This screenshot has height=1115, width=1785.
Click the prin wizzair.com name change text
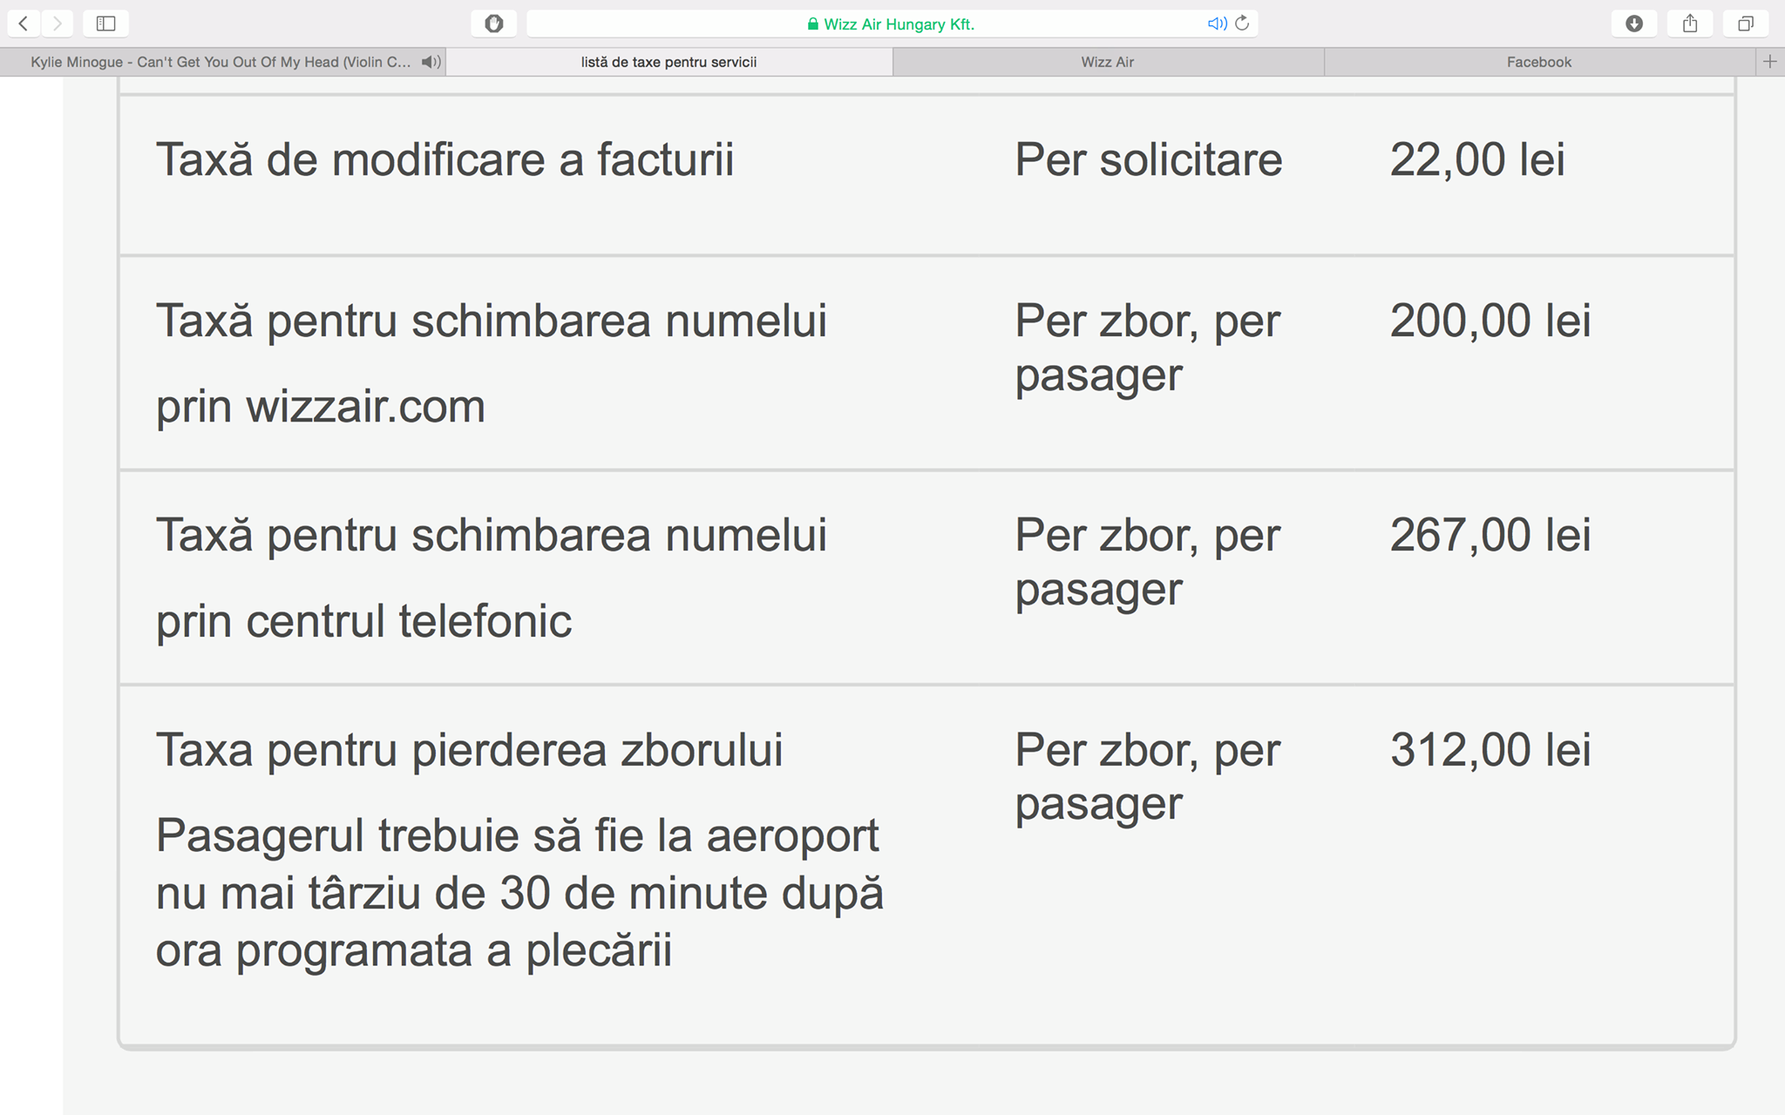[x=321, y=407]
